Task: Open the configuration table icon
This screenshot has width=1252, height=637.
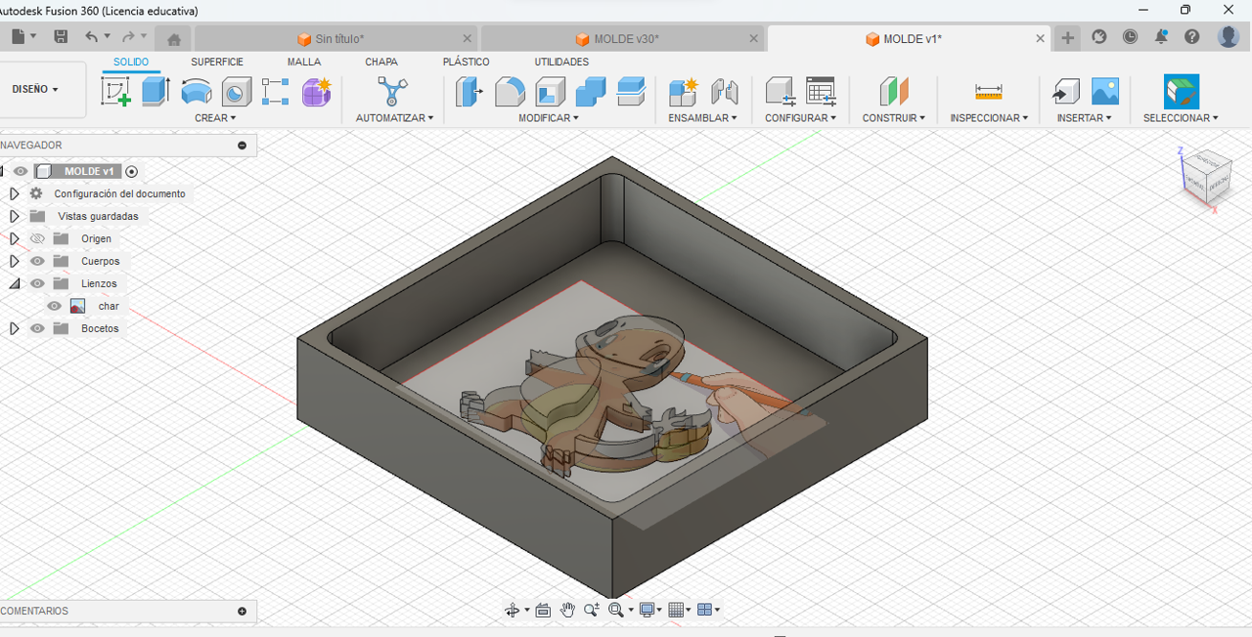Action: coord(821,92)
